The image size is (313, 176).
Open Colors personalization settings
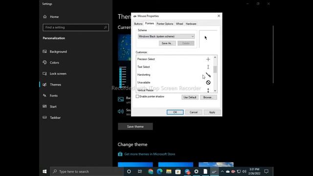pos(51,63)
